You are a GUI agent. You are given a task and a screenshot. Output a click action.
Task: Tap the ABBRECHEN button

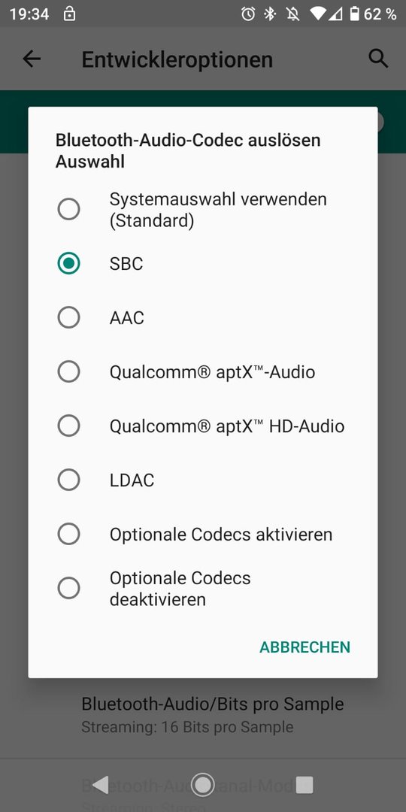(304, 647)
